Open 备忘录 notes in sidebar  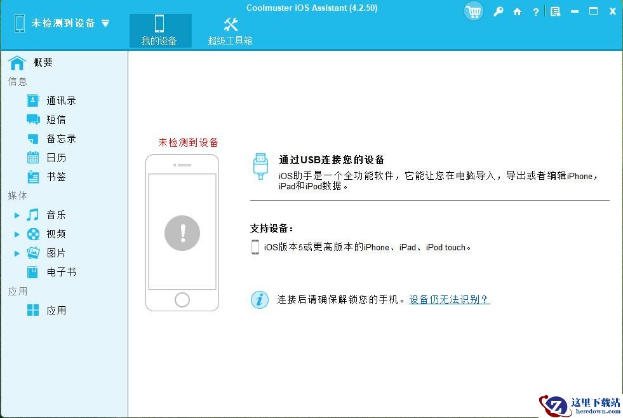pos(60,138)
